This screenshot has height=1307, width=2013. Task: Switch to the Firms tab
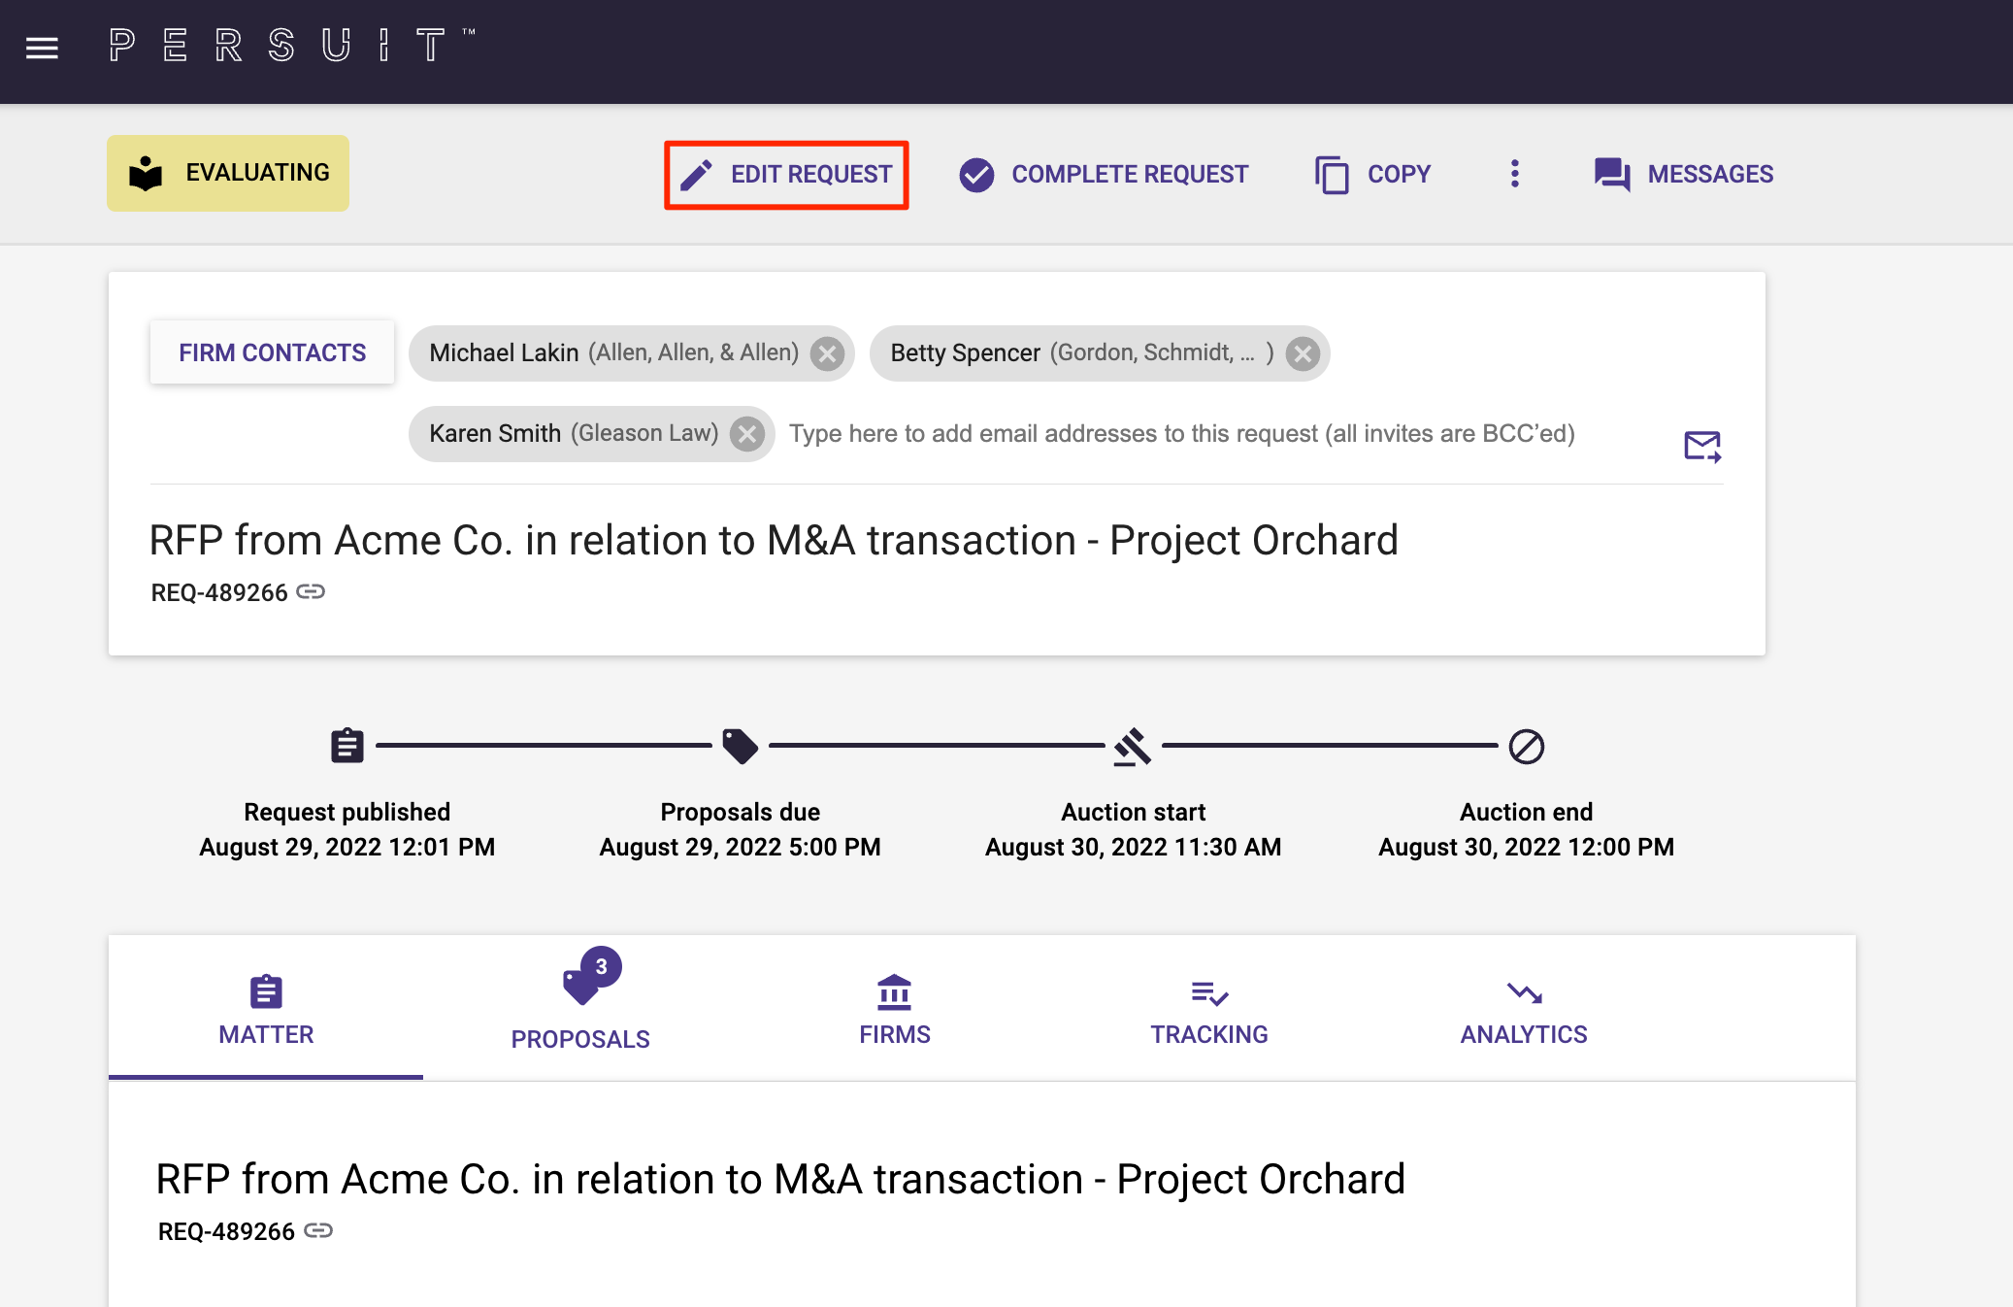coord(895,1009)
